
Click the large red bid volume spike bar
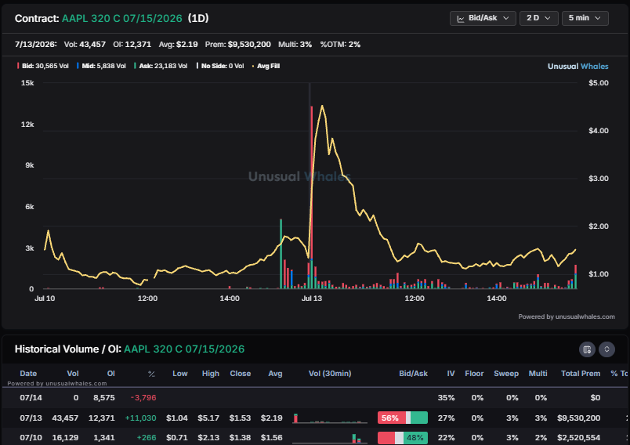(x=311, y=183)
